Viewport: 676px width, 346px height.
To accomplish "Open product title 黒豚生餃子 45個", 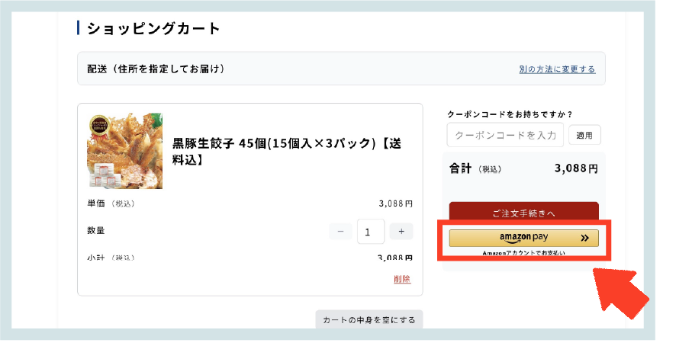I will point(287,151).
